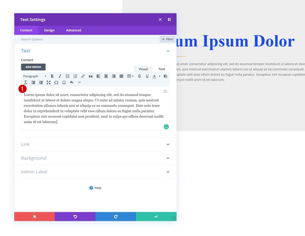Insert a bulleted list
This screenshot has height=236, width=305.
68,76
